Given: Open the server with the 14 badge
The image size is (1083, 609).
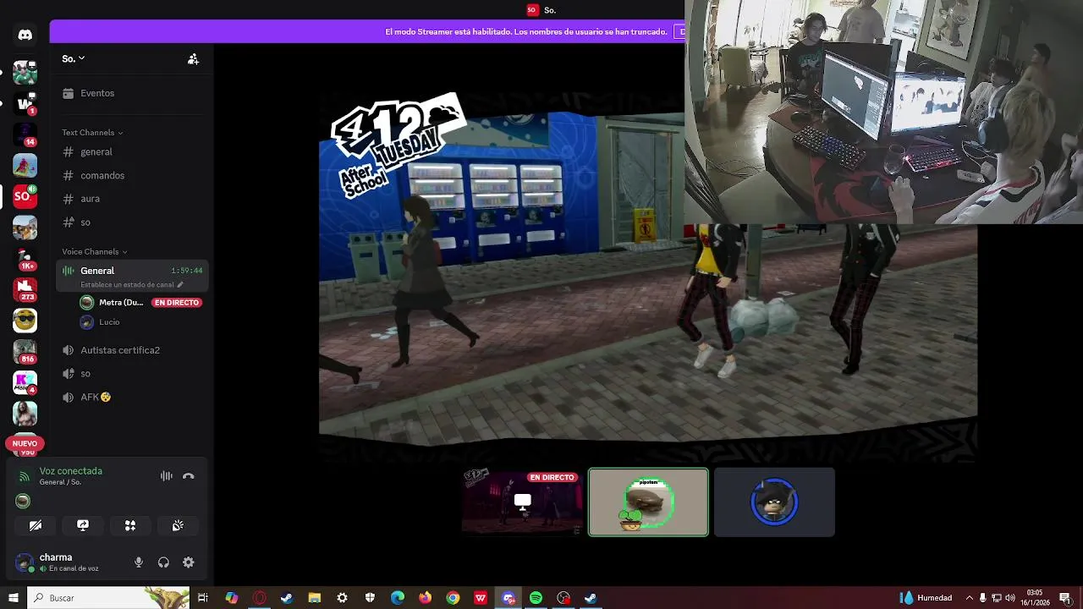Looking at the screenshot, I should pos(25,134).
